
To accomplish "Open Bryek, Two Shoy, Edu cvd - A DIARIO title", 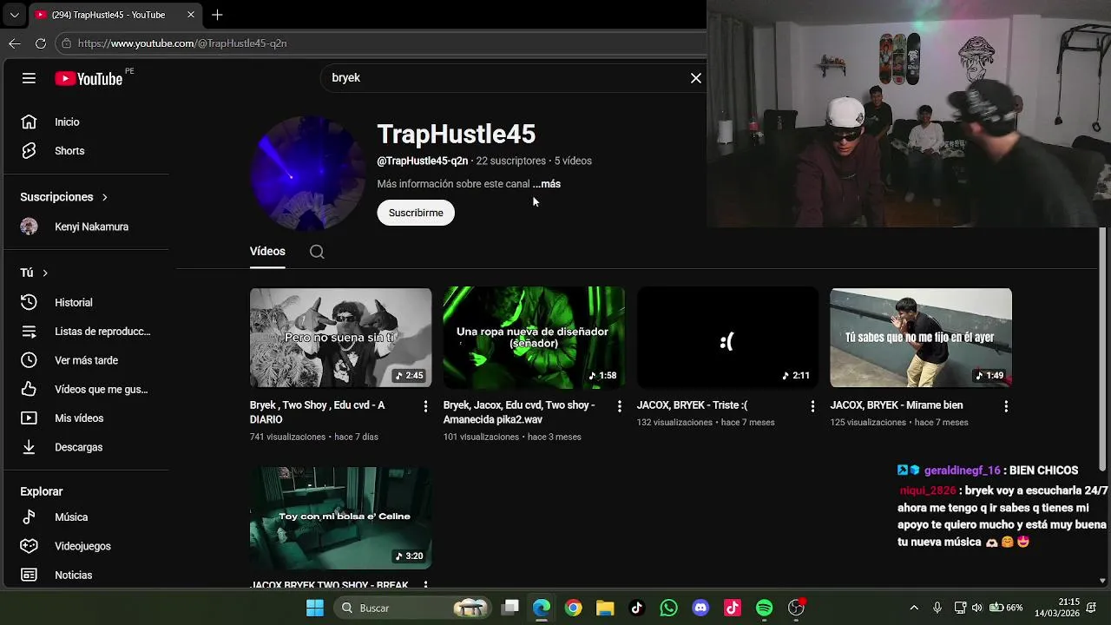I will coord(318,412).
